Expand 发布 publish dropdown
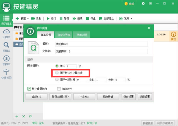 (131, 19)
